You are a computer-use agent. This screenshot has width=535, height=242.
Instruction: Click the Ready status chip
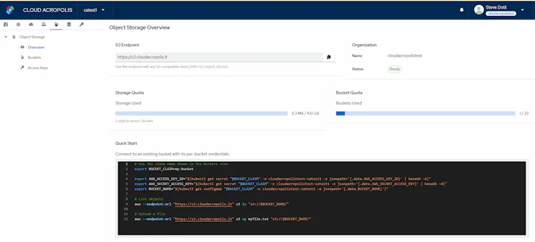pyautogui.click(x=395, y=69)
